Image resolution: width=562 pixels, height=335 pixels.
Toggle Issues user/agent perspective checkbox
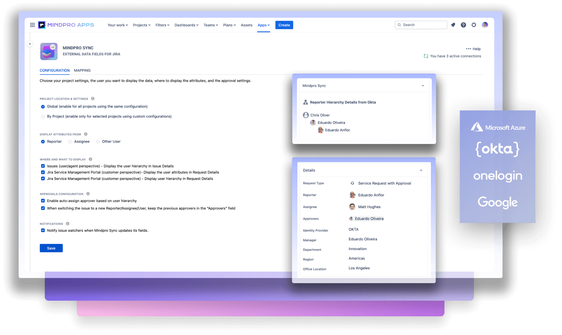[43, 166]
